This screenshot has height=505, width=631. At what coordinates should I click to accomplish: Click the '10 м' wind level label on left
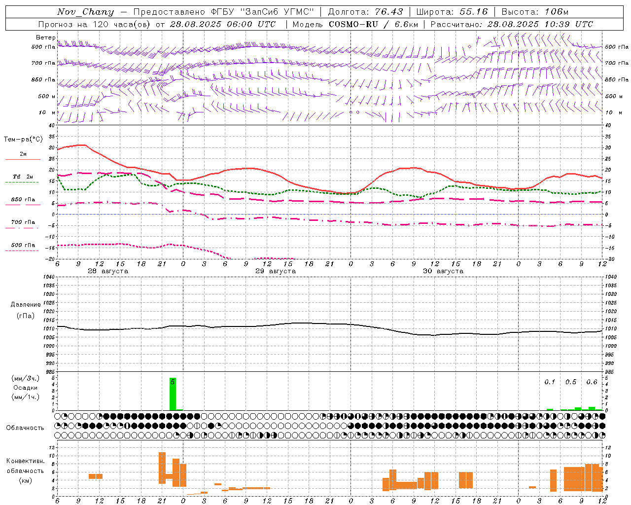click(x=47, y=112)
